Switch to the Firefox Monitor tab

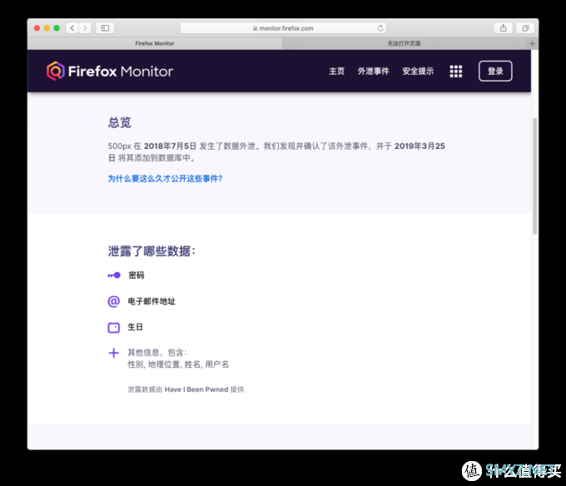[x=155, y=43]
